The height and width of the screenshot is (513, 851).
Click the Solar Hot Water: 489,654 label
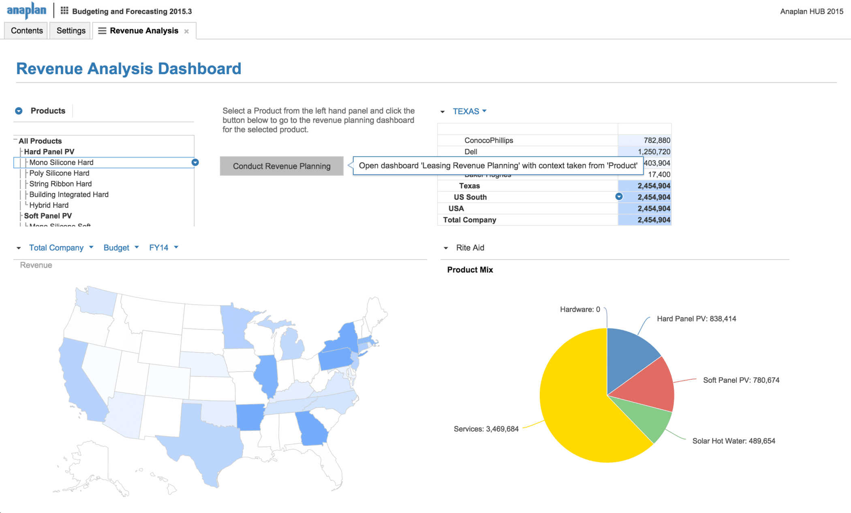[733, 441]
